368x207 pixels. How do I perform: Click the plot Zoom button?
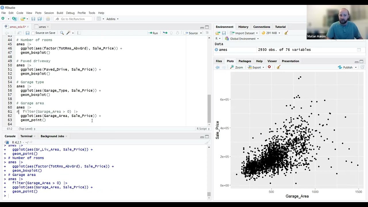coord(237,67)
